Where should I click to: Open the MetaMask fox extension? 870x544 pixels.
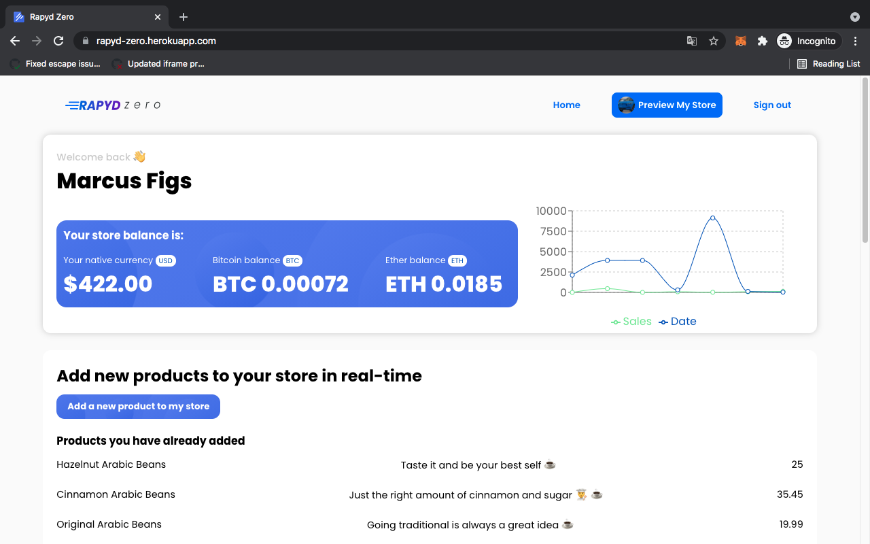point(741,41)
